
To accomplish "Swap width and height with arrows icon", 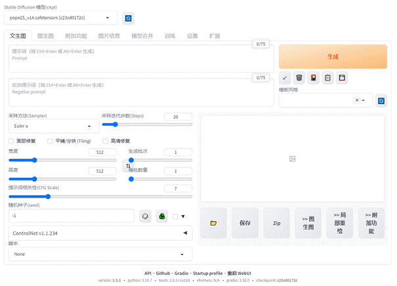I will 129,166.
